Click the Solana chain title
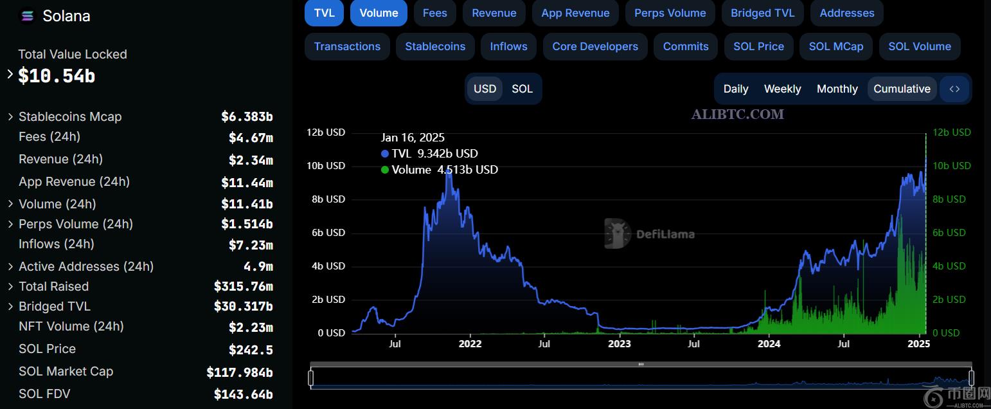This screenshot has height=409, width=991. coord(66,16)
